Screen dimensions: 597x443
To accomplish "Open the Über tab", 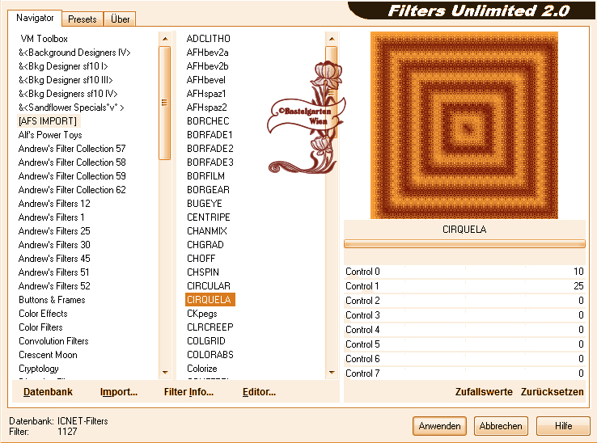I will (120, 19).
